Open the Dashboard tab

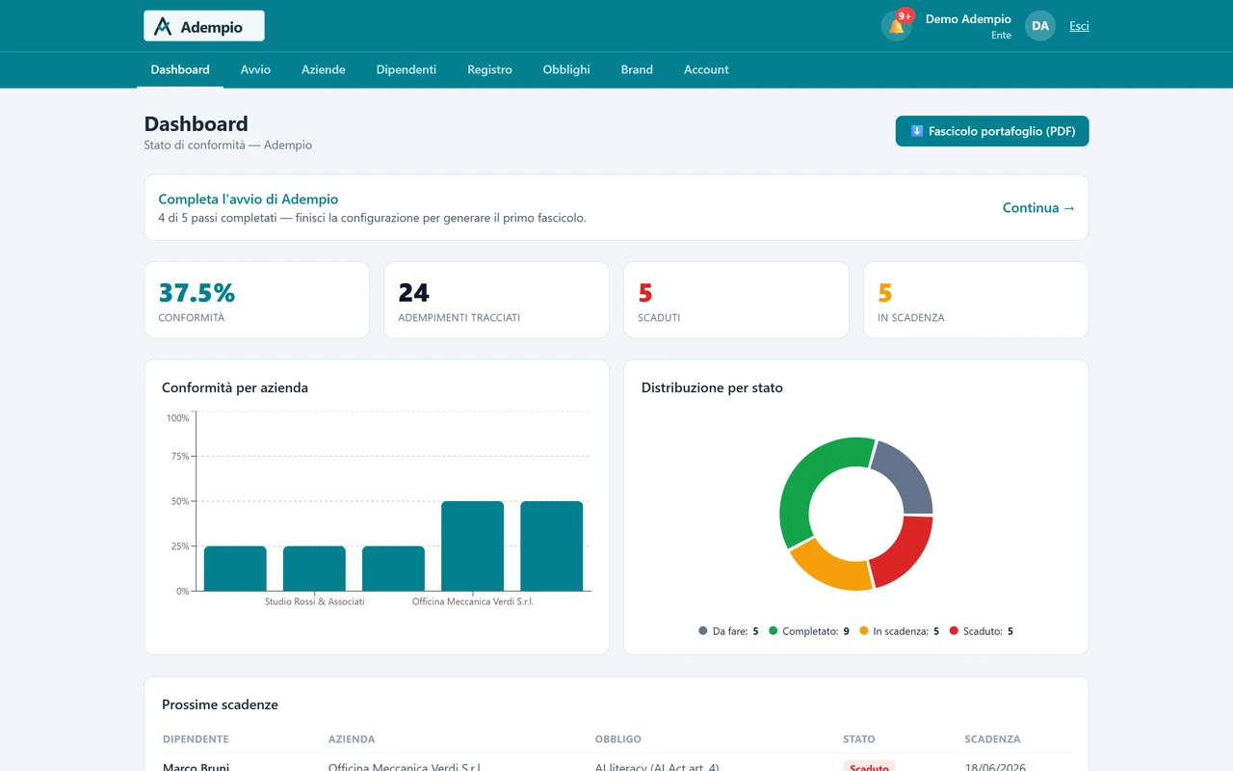pos(180,69)
